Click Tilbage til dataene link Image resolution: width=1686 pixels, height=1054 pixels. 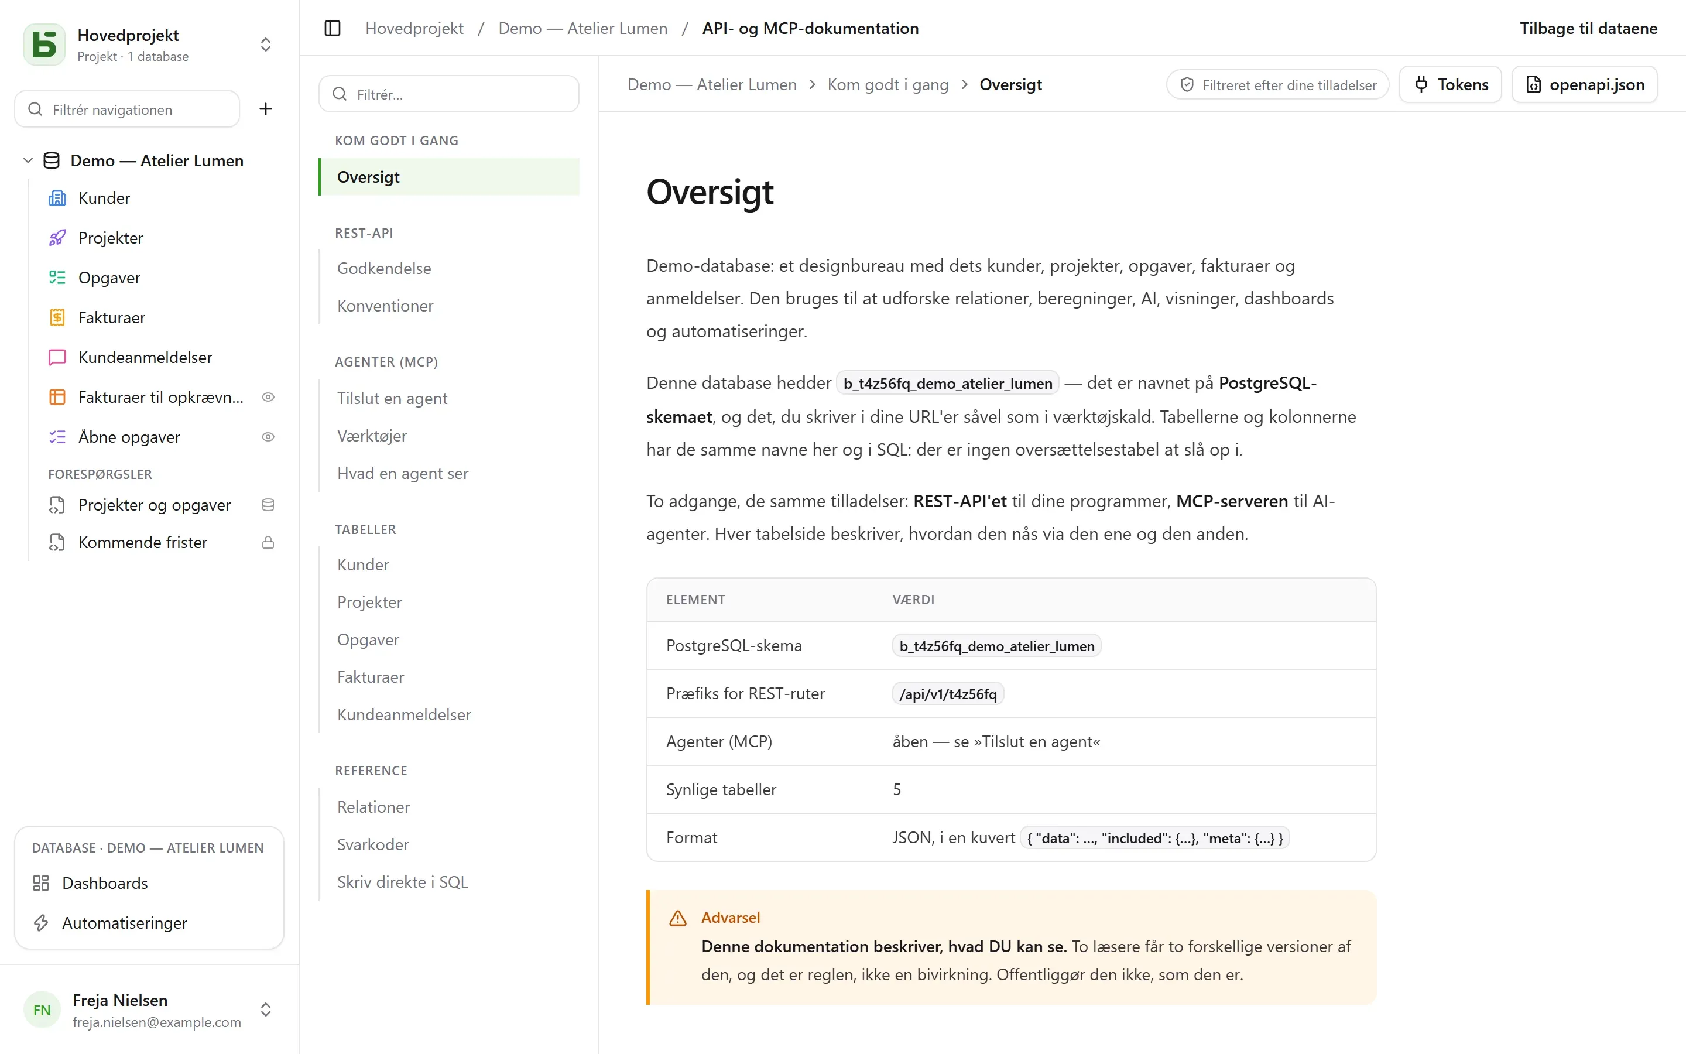(1588, 29)
